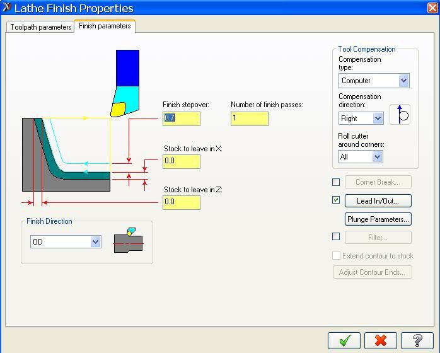This screenshot has height=353, width=440.
Task: Click the yellow tool insert in diagram
Action: tap(119, 110)
